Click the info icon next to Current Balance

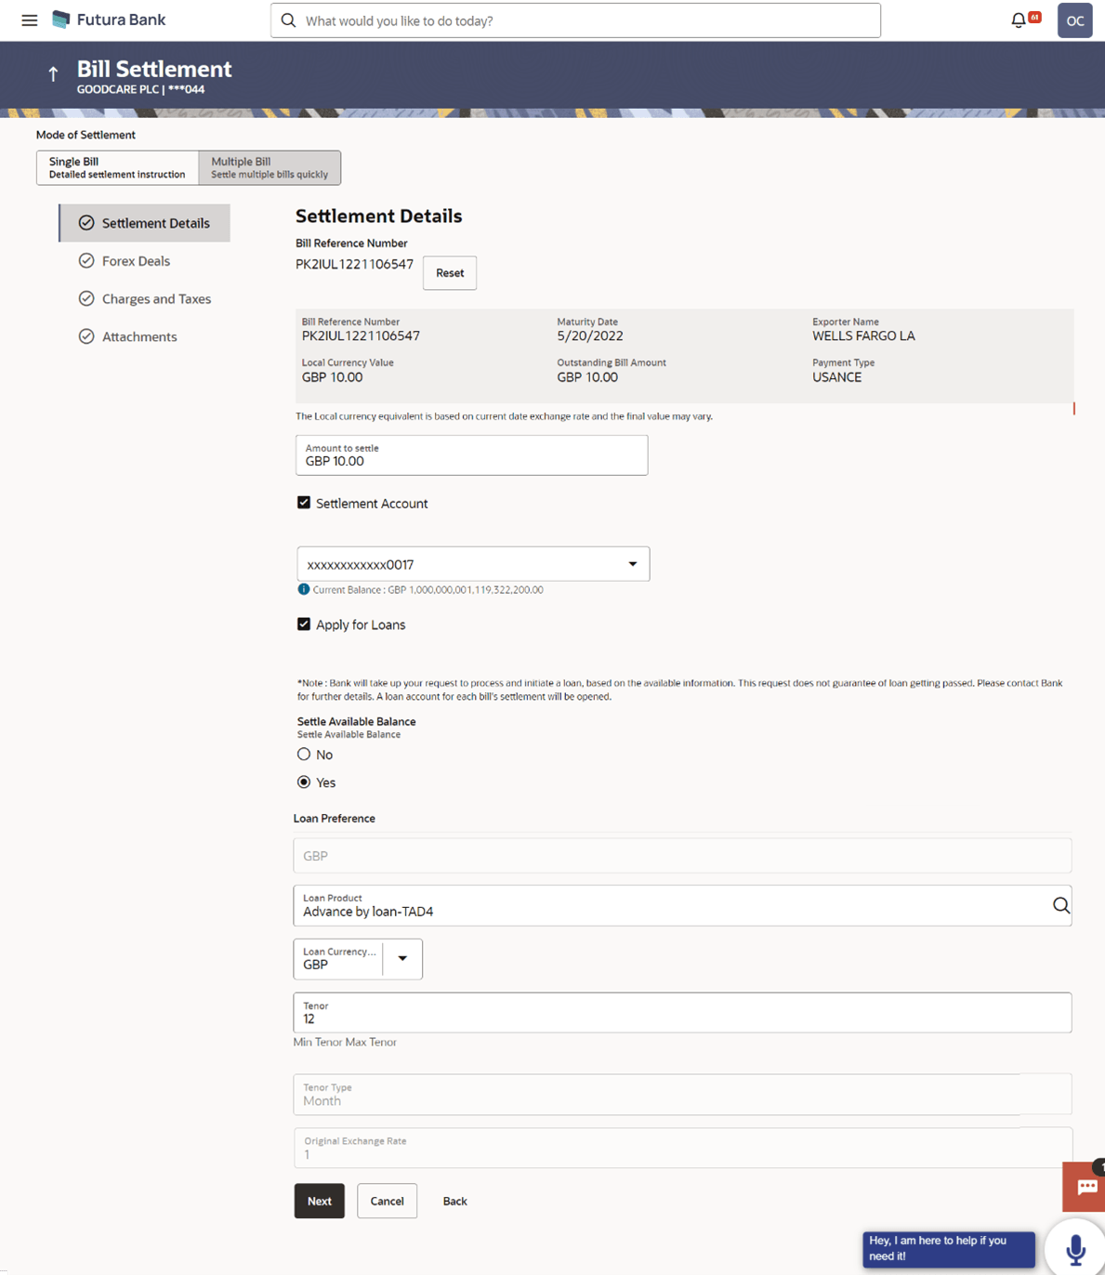click(x=304, y=589)
